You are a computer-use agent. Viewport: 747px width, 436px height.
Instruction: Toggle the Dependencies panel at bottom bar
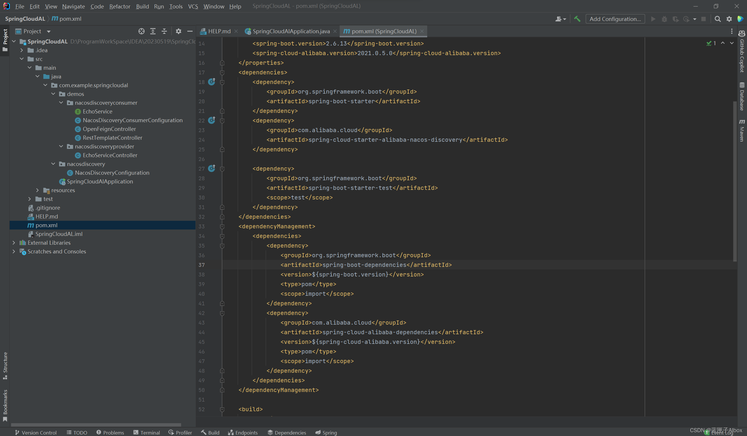click(x=288, y=432)
